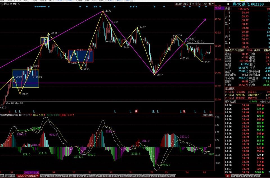Click the 预测 forecast button
270x178 pixels.
click(204, 4)
